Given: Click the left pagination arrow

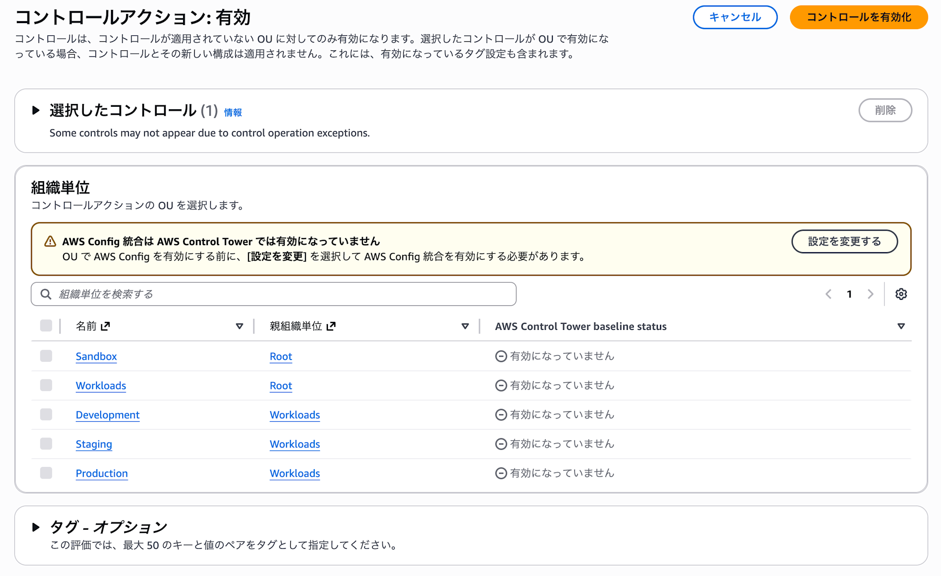Looking at the screenshot, I should (x=829, y=294).
